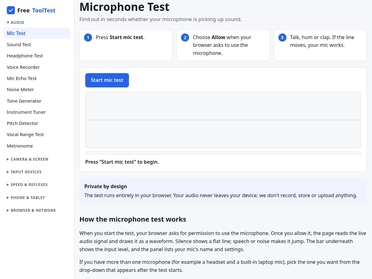Click How the microphone test works heading
Image resolution: width=372 pixels, height=279 pixels.
coord(133,219)
